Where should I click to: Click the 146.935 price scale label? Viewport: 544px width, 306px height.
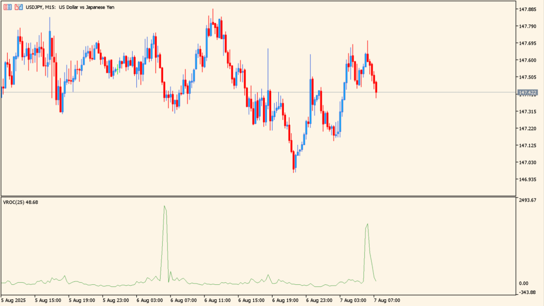point(527,179)
